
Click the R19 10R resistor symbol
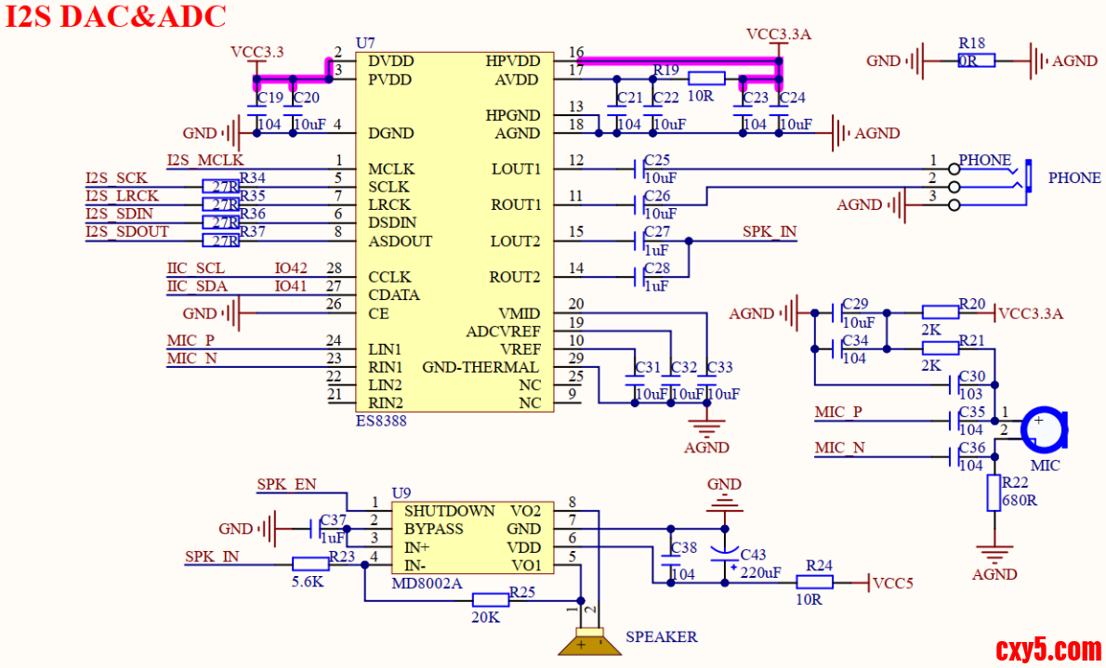click(x=706, y=80)
